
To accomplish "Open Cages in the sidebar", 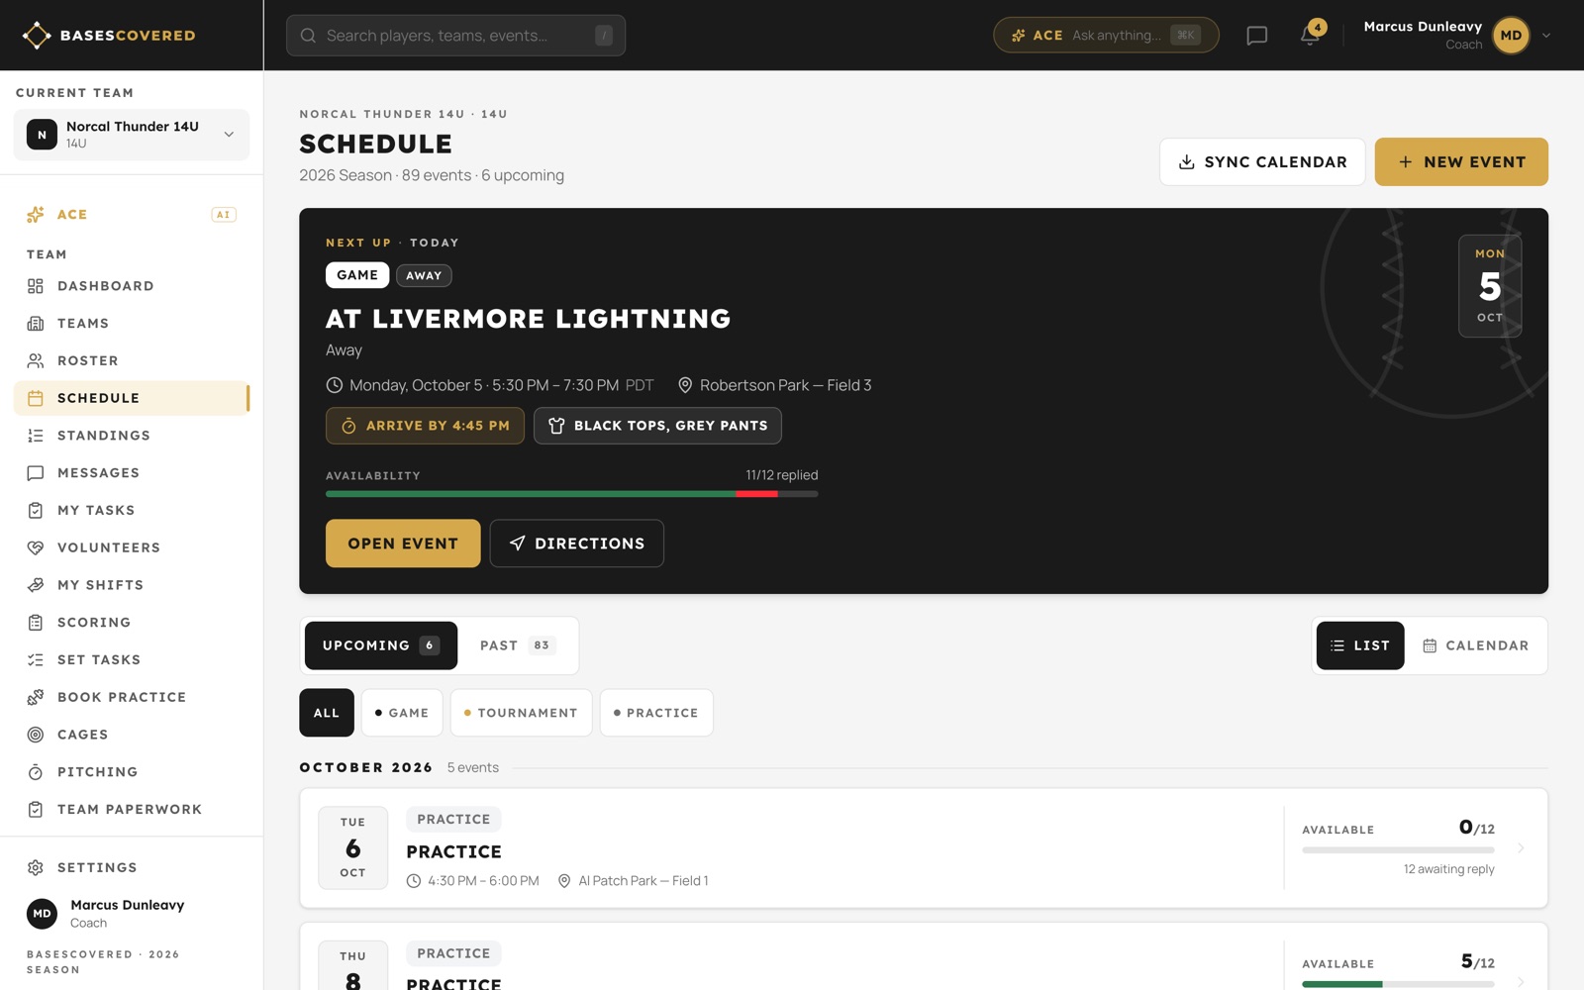I will 132,735.
